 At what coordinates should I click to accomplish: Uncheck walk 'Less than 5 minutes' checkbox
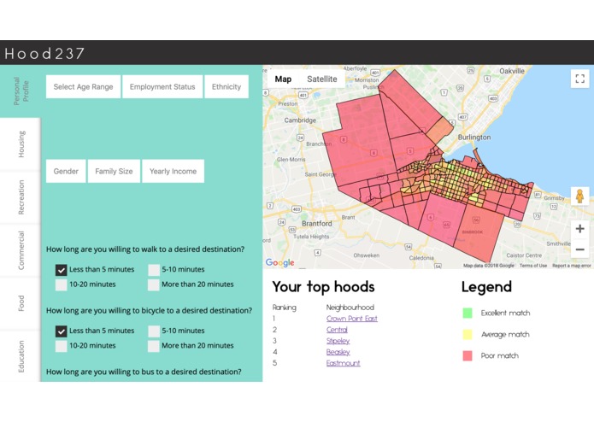(61, 269)
